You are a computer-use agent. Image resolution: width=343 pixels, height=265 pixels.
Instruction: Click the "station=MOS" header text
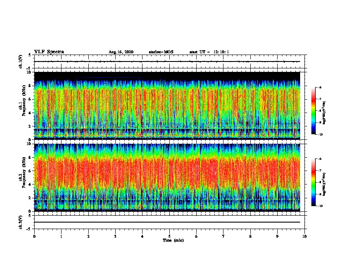click(161, 52)
